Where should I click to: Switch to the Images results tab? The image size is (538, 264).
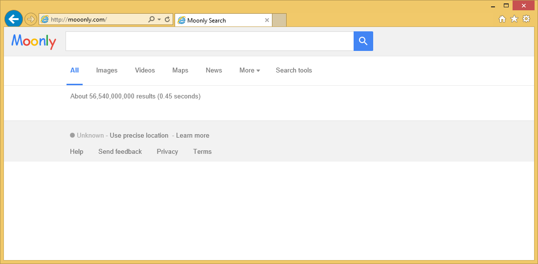[x=107, y=71]
